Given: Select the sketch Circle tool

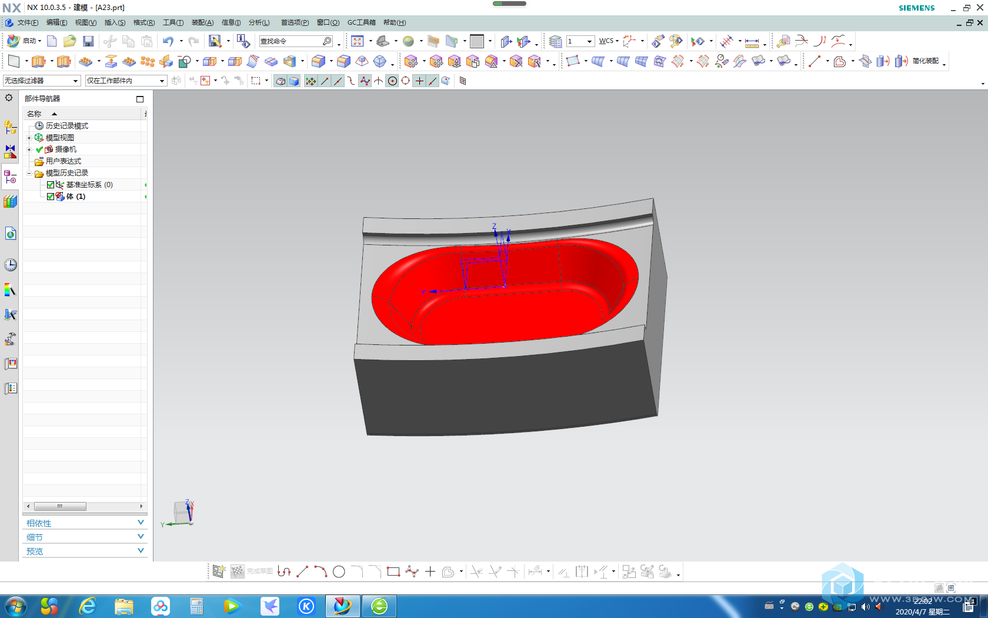Looking at the screenshot, I should (x=339, y=572).
